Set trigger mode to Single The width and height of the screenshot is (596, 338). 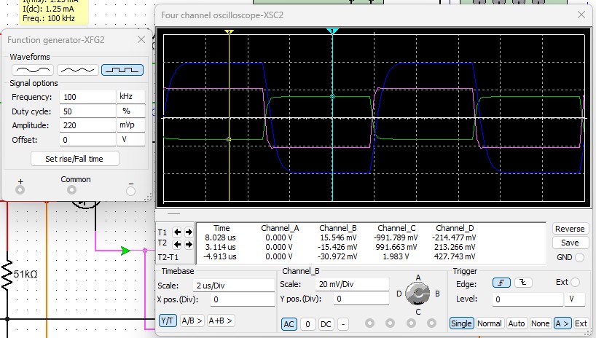(x=461, y=323)
